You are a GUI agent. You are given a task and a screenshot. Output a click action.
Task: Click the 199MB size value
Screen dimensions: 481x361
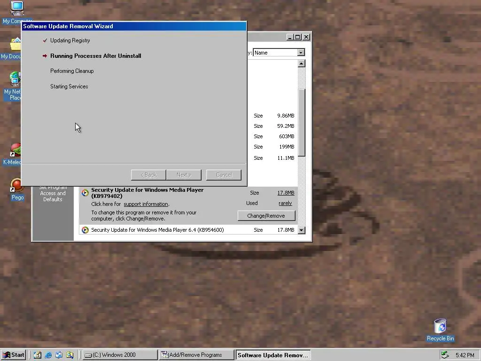[x=287, y=147]
